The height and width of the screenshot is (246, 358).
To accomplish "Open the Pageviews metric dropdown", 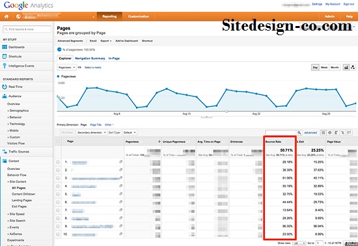I will click(x=66, y=68).
